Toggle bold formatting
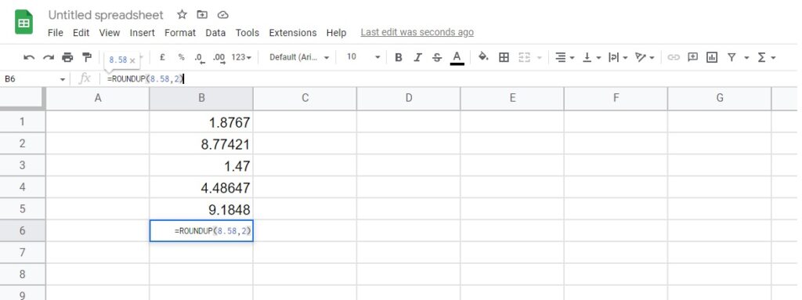Screen dimensions: 802x300 coord(399,57)
